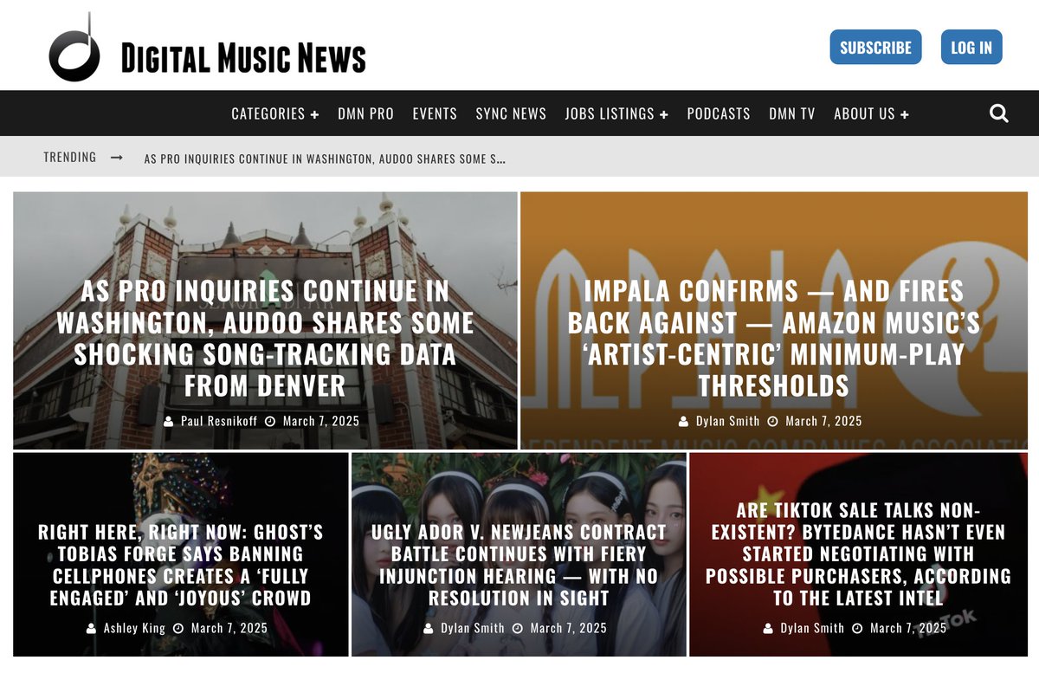Select the SYNC NEWS menu item
This screenshot has height=686, width=1039.
(x=510, y=113)
